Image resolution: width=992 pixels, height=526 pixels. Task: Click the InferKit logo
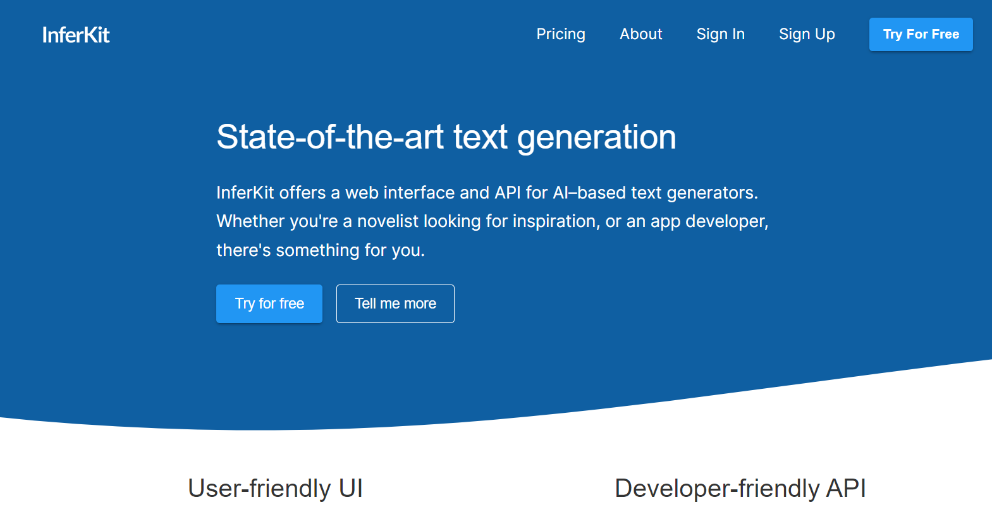point(76,35)
